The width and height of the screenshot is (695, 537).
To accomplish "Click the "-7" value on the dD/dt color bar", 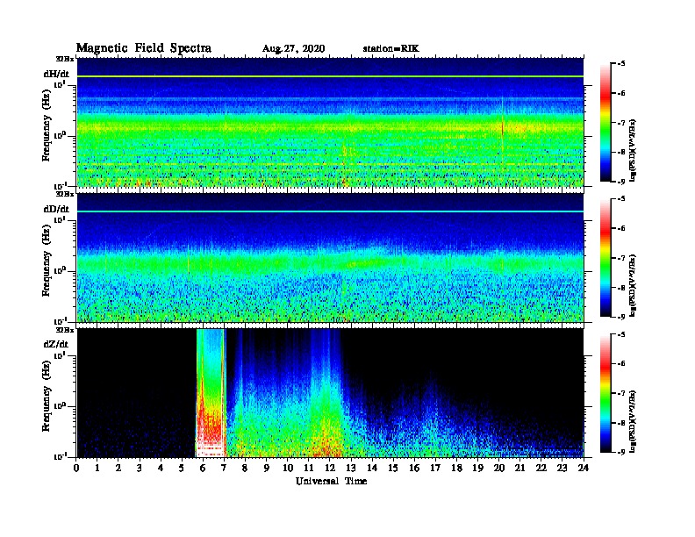I will click(x=620, y=258).
